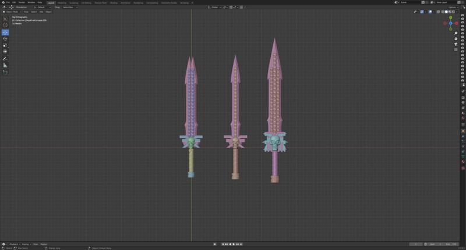Switch perspective/orthographic with the grid icon
Image resolution: width=466 pixels, height=250 pixels.
click(456, 49)
